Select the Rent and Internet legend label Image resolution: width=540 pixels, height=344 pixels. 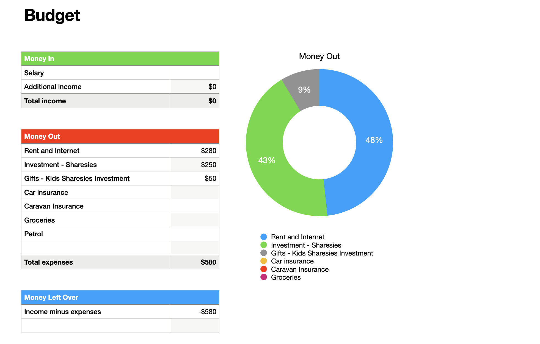(x=297, y=237)
